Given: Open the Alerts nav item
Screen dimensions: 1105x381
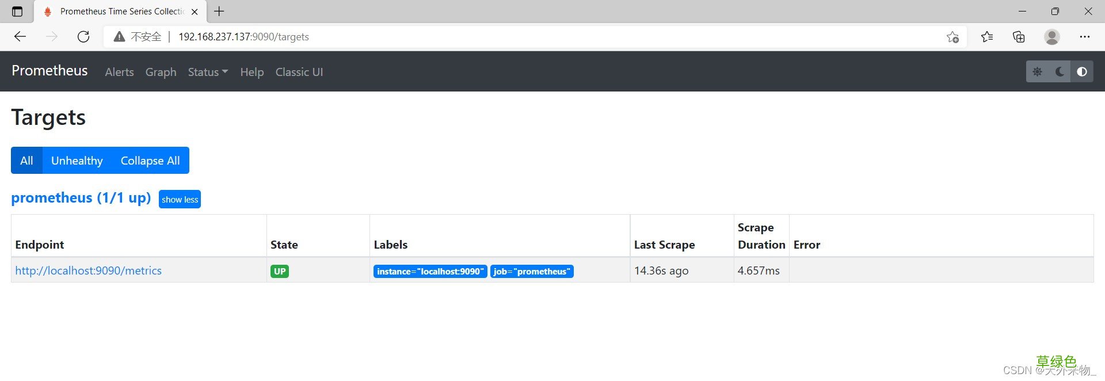Looking at the screenshot, I should 119,72.
